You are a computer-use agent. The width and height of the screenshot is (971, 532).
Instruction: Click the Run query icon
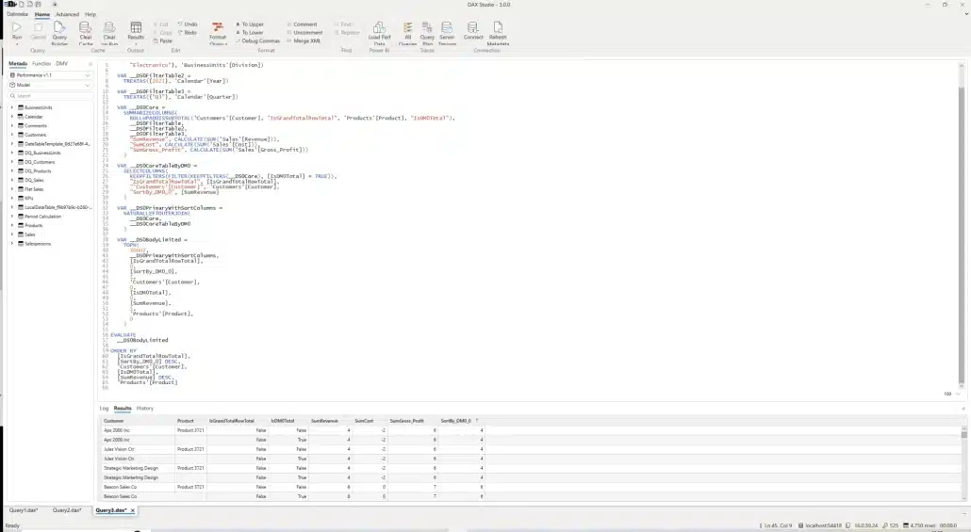16,31
